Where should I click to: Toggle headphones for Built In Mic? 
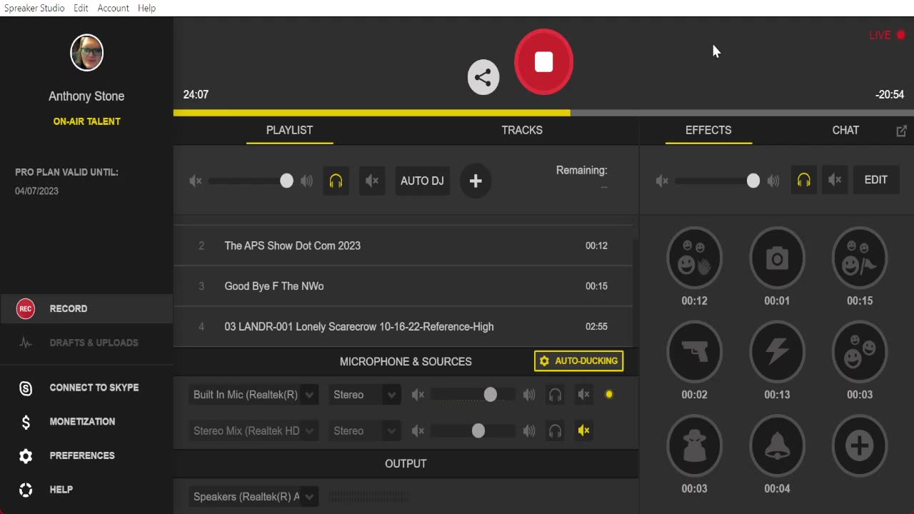pos(555,395)
